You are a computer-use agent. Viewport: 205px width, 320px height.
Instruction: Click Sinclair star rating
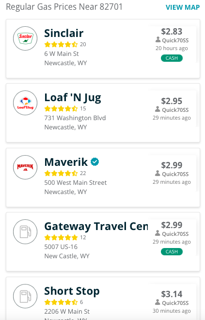point(61,44)
